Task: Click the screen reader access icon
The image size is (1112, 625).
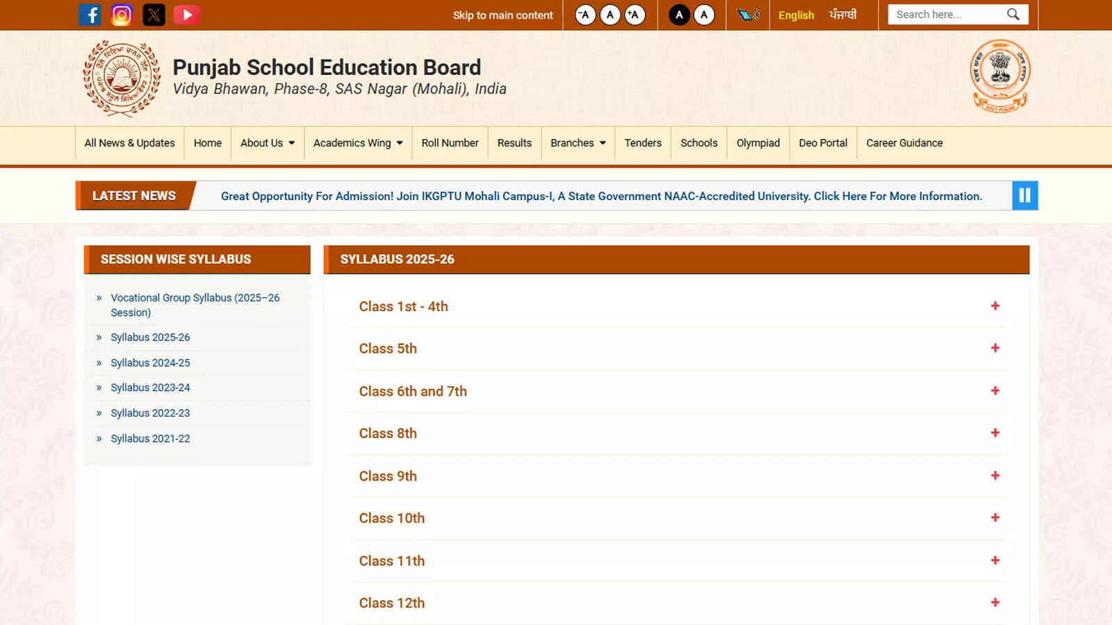Action: coord(747,15)
